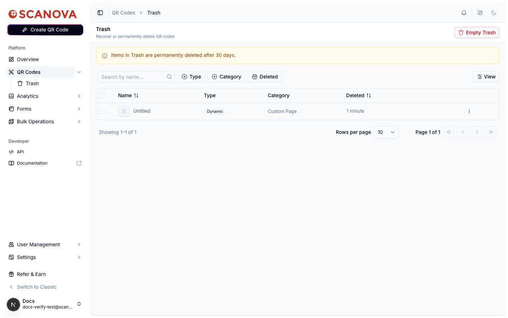The width and height of the screenshot is (508, 318).
Task: Expand the Forms menu
Action: click(x=79, y=109)
